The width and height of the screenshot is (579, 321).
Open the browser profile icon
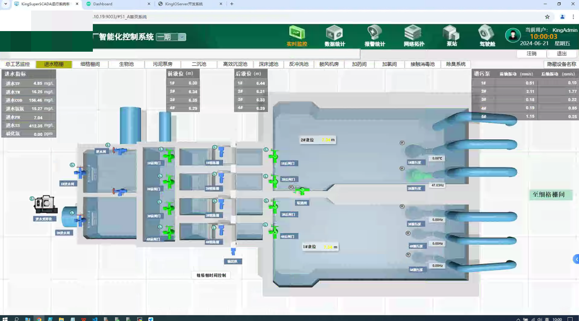pos(563,17)
